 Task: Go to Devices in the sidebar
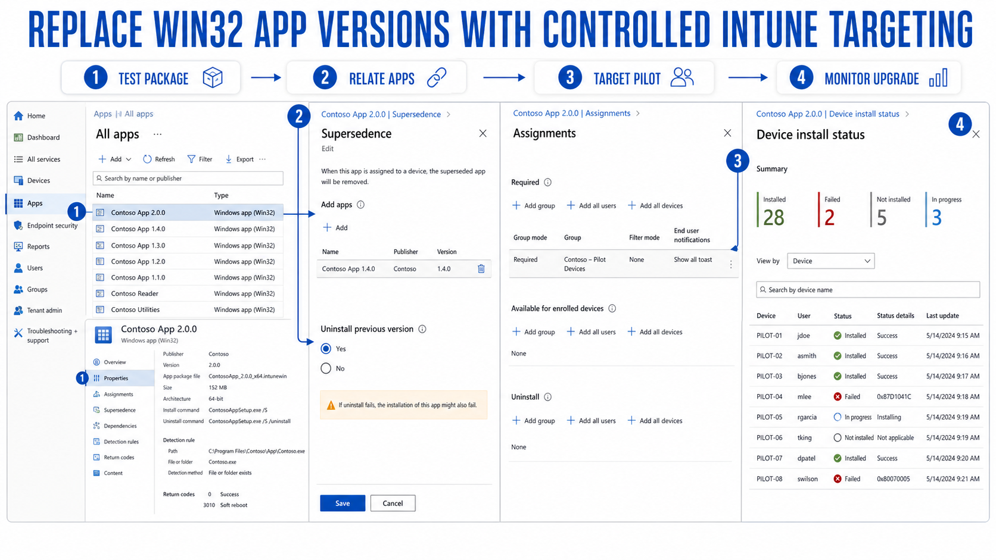click(32, 180)
